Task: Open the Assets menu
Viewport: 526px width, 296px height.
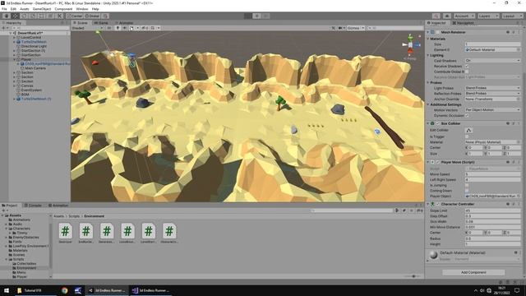Action: point(24,9)
